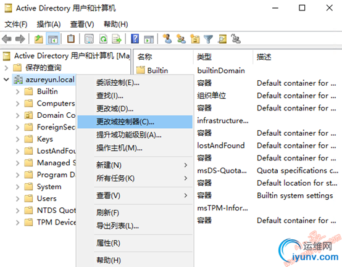Expand the 保存的查询 tree node
This screenshot has height=267, width=342.
[x=6, y=68]
